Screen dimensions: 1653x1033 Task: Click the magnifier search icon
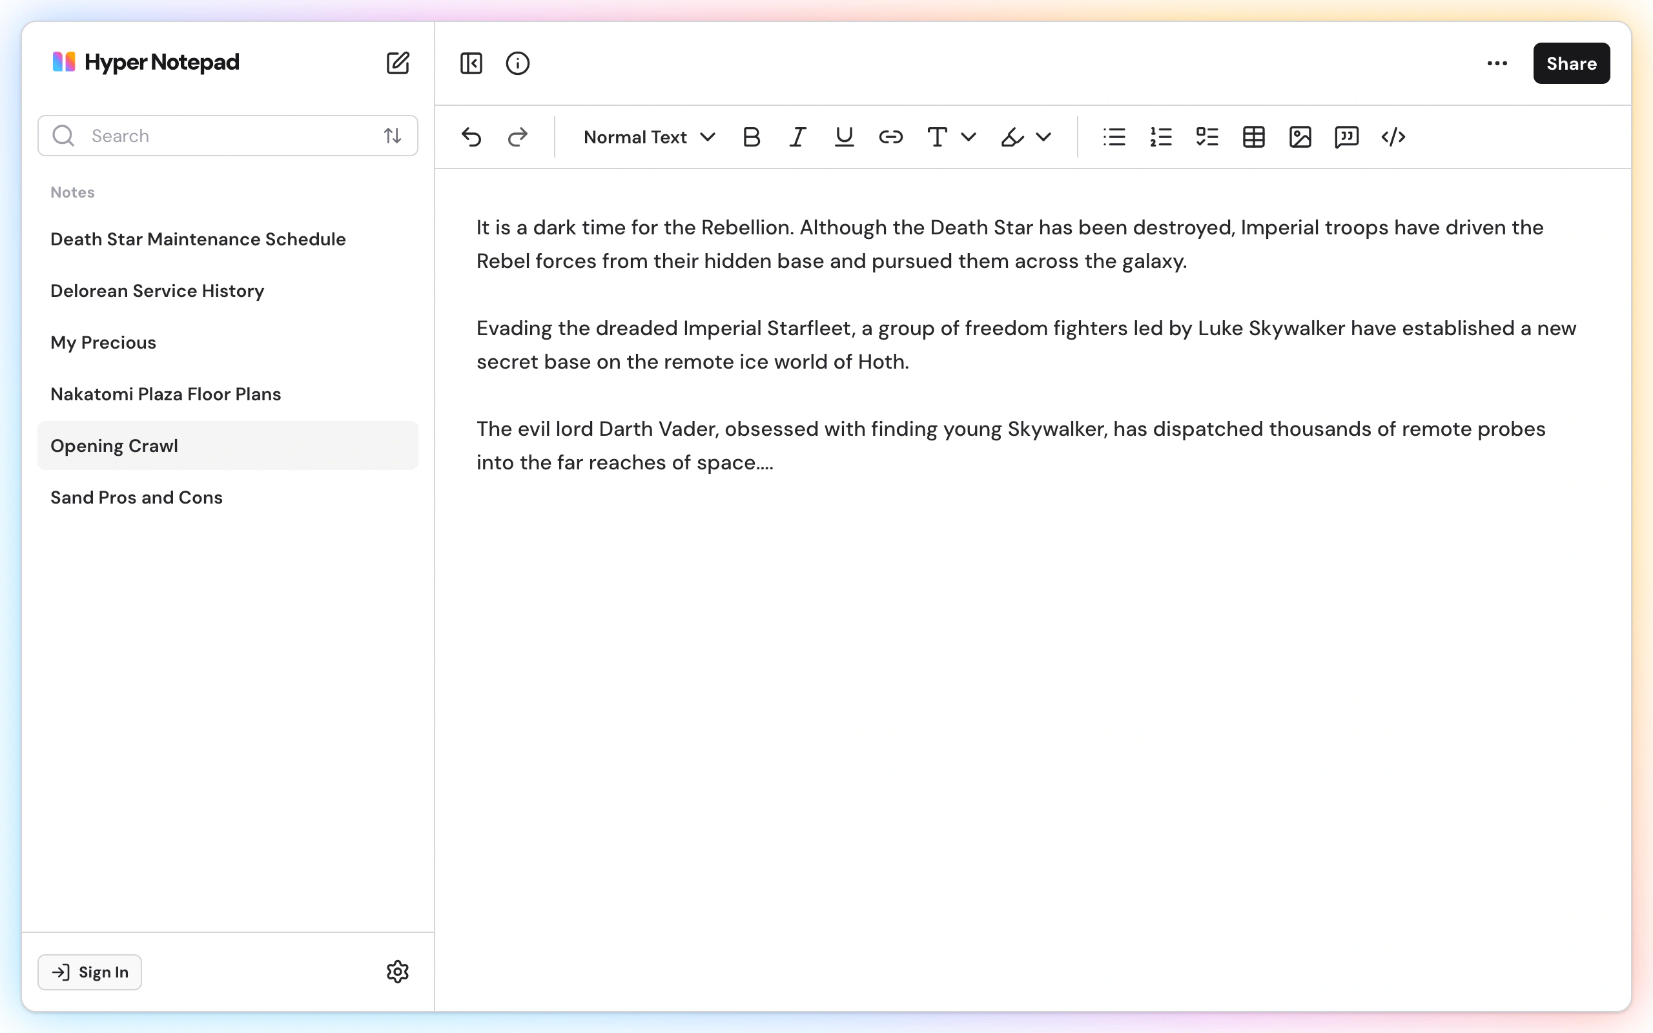click(63, 136)
